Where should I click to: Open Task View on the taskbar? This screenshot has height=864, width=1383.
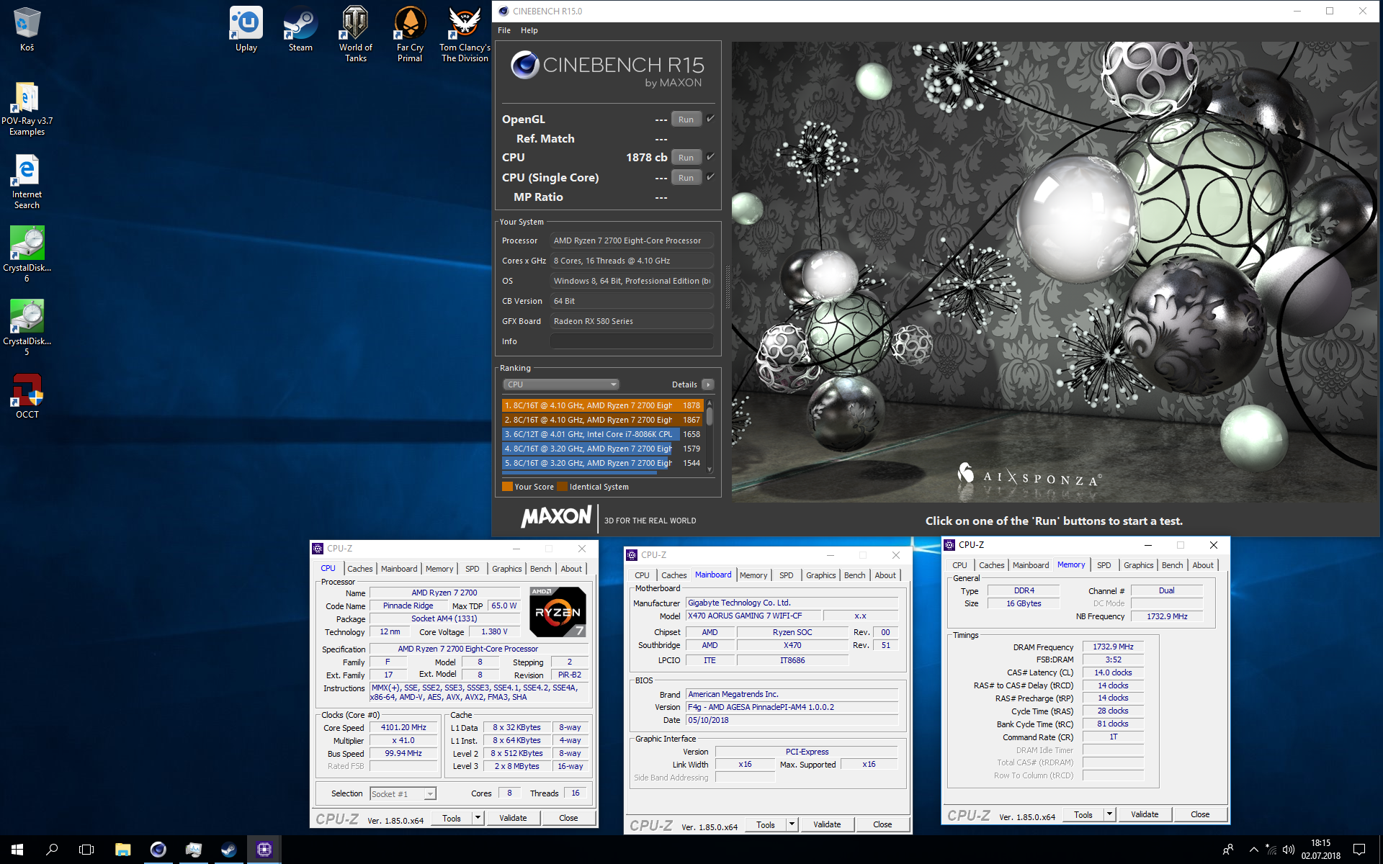pyautogui.click(x=86, y=850)
